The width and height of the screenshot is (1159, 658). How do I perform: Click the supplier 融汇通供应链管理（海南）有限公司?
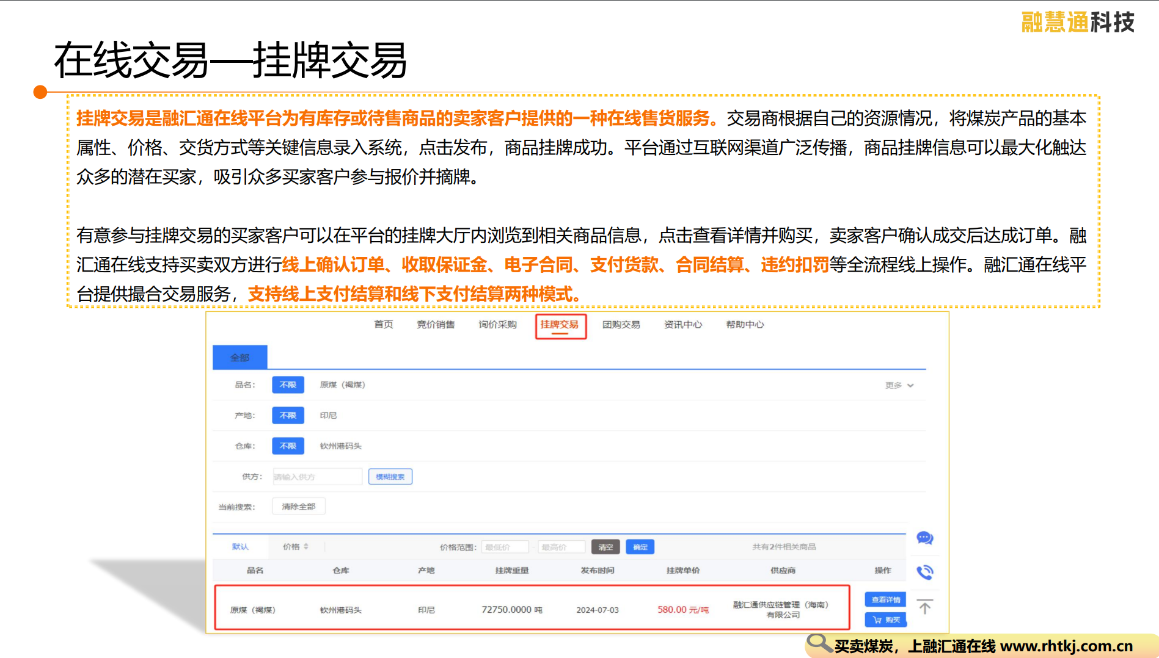pos(781,609)
